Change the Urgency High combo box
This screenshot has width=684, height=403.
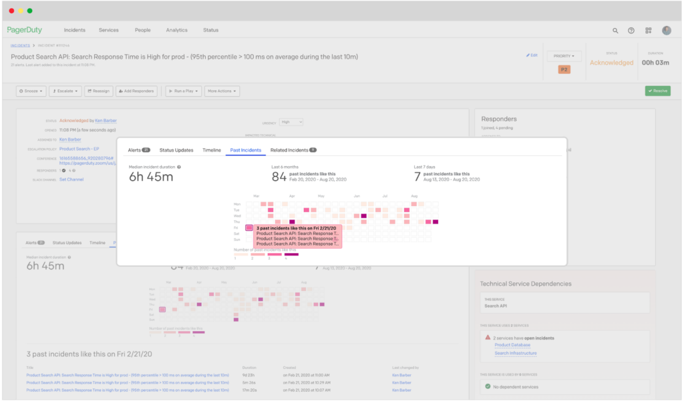tap(291, 122)
